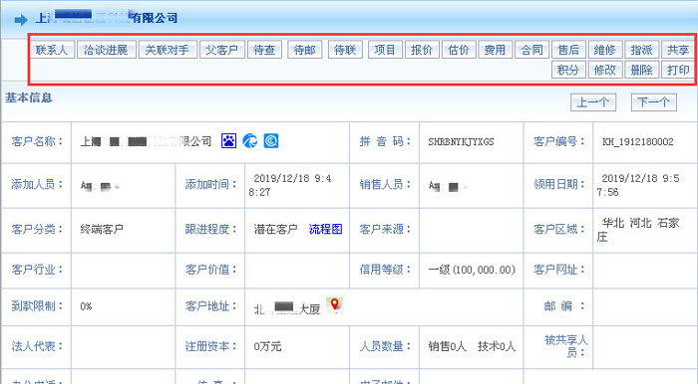Screen dimensions: 698x384
Task: Click the 父客户 button
Action: coord(221,50)
